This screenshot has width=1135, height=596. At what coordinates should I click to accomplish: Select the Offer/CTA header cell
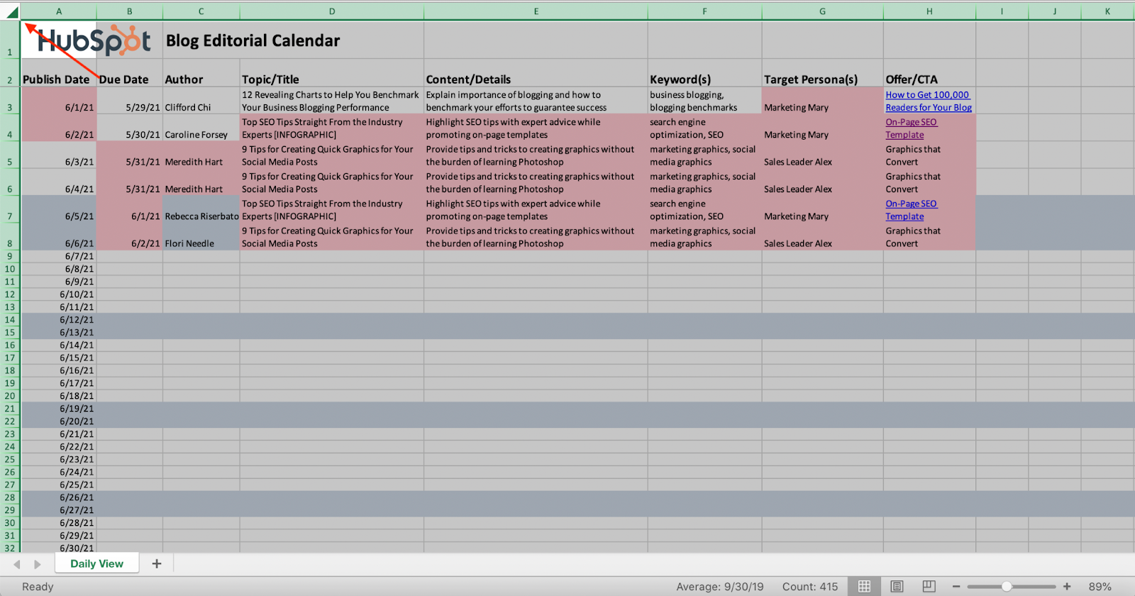tap(930, 73)
